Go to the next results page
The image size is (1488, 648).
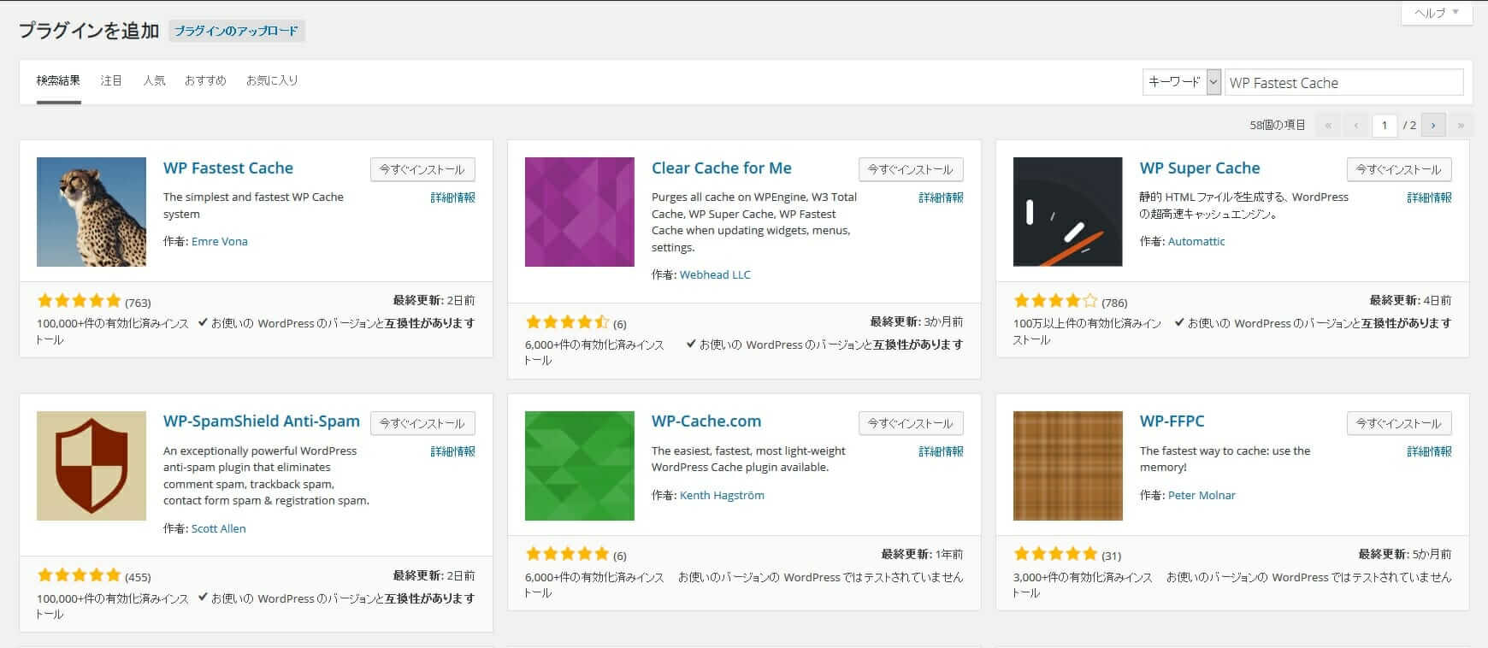point(1433,126)
